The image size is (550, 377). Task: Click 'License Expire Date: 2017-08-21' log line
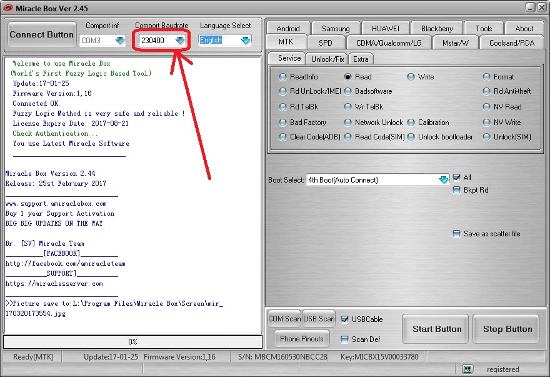(71, 124)
